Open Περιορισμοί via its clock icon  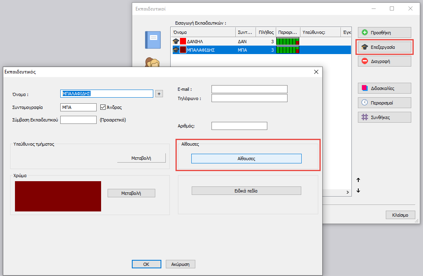click(x=365, y=102)
